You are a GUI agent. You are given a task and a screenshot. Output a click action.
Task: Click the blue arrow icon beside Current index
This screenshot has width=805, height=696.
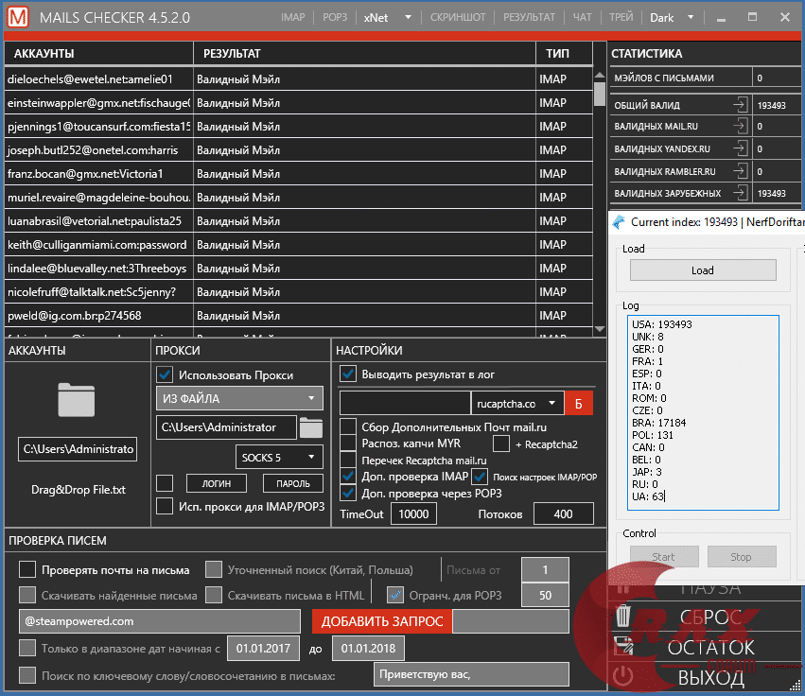tap(620, 222)
